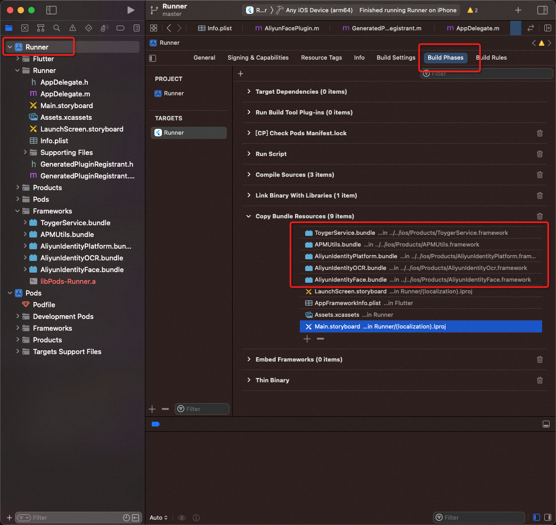Delete the Copy Bundle Resources phase
This screenshot has width=556, height=525.
[539, 216]
